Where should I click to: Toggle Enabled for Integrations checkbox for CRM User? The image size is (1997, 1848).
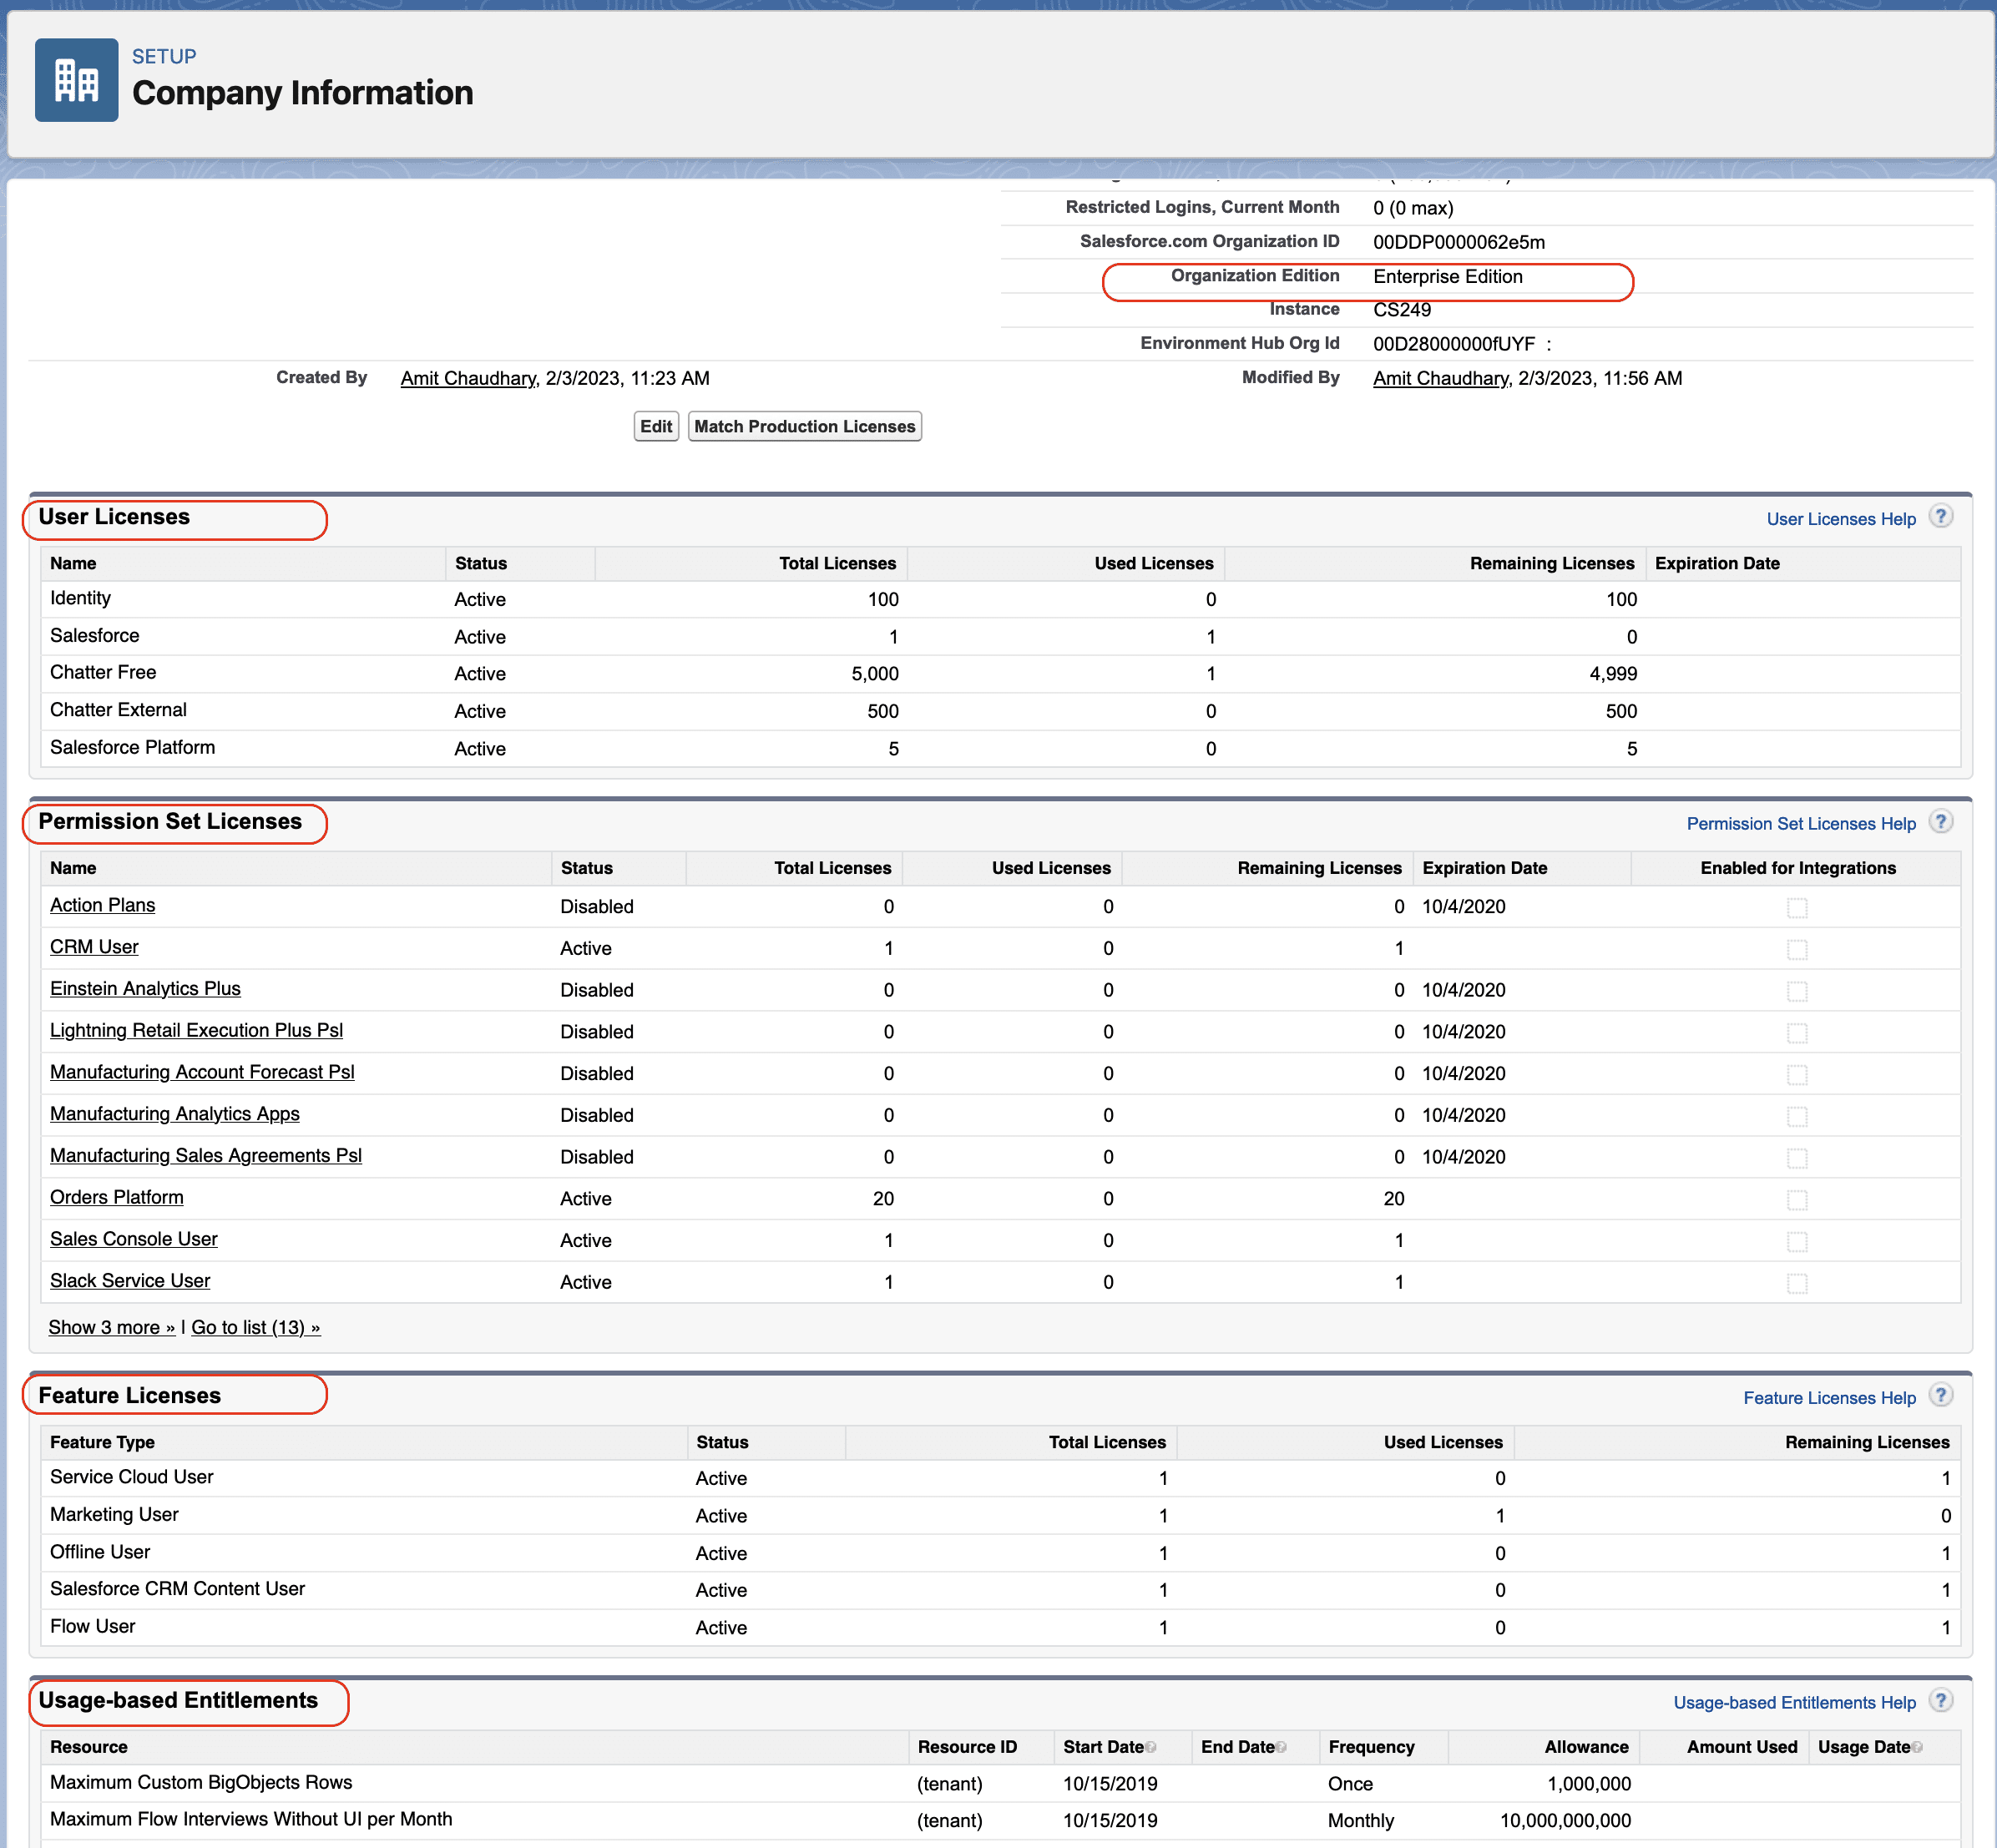pyautogui.click(x=1797, y=949)
